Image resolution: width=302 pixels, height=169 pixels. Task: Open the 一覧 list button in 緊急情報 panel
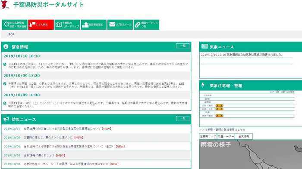pyautogui.click(x=183, y=46)
